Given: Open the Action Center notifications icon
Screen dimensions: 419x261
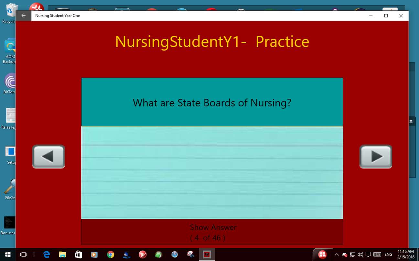Looking at the screenshot, I should click(x=368, y=255).
